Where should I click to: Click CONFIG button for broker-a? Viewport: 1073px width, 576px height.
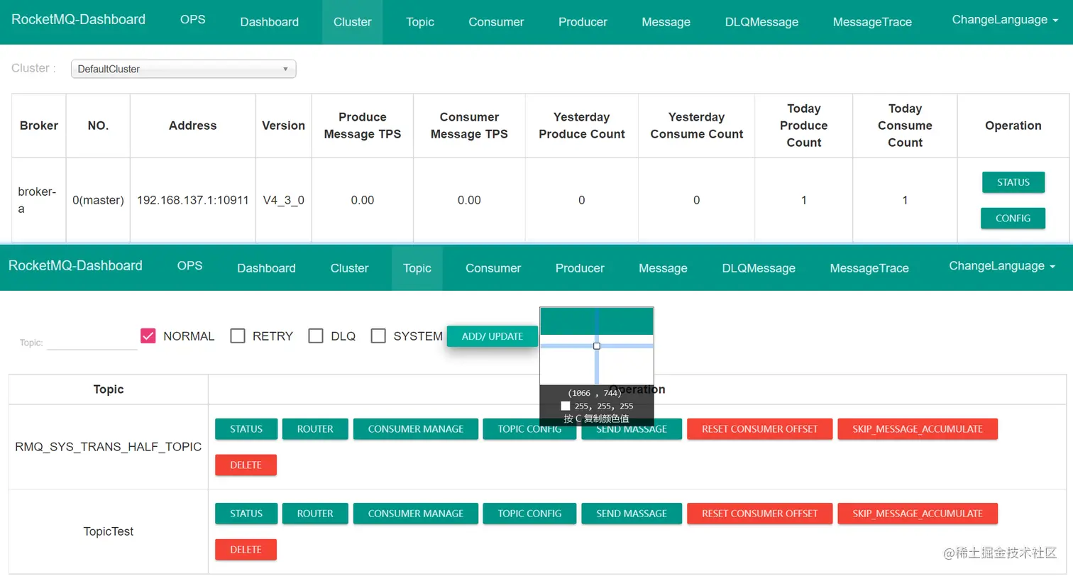[x=1013, y=218]
